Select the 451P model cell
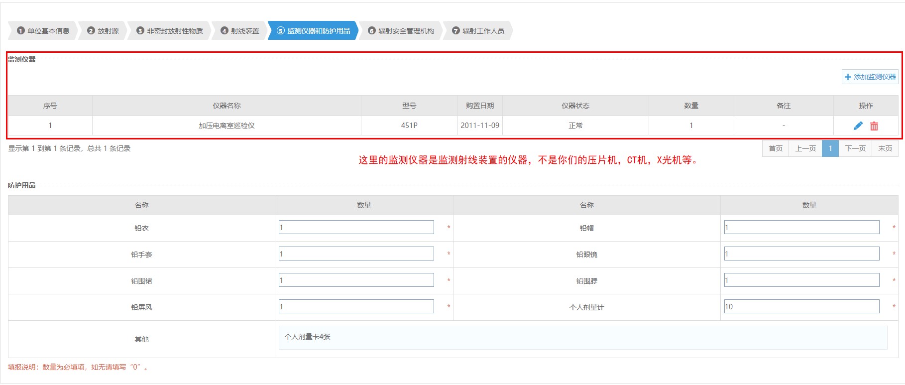The width and height of the screenshot is (905, 385). tap(409, 126)
